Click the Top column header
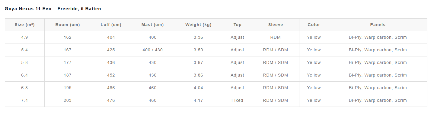 237,25
